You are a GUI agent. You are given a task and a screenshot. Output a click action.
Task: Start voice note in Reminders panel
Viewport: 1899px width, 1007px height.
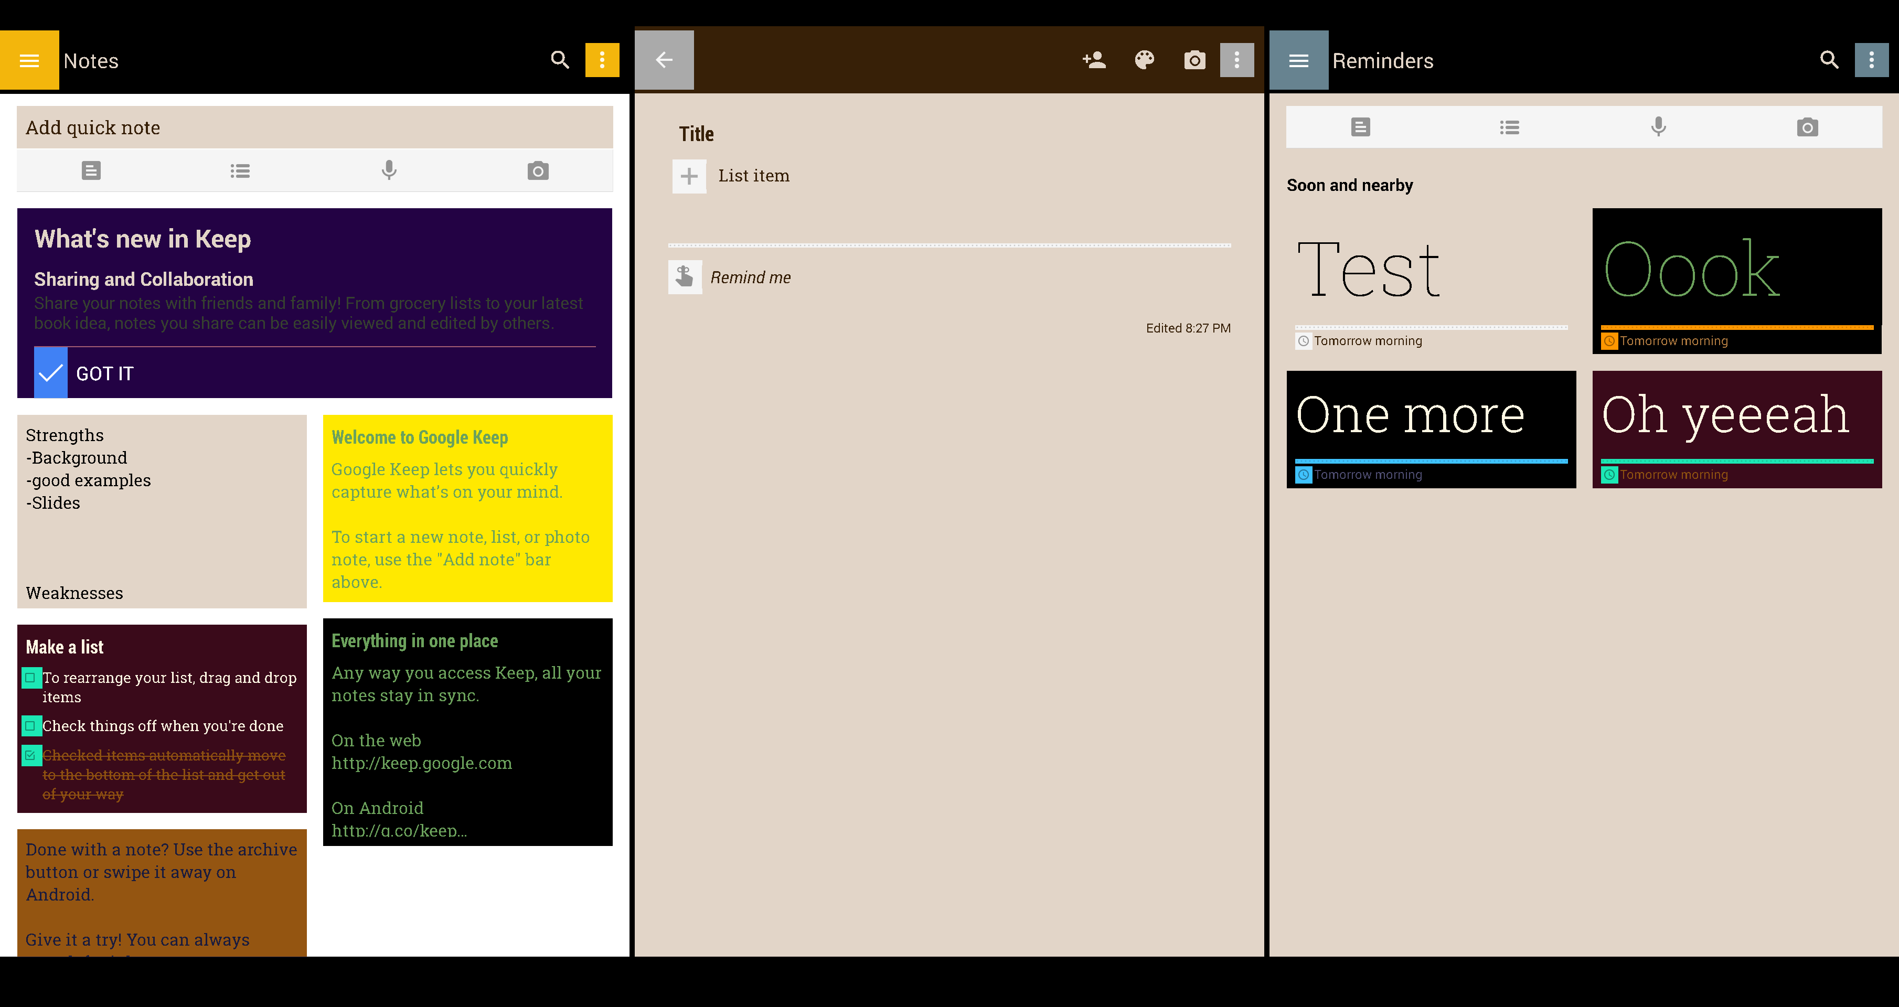pos(1659,127)
